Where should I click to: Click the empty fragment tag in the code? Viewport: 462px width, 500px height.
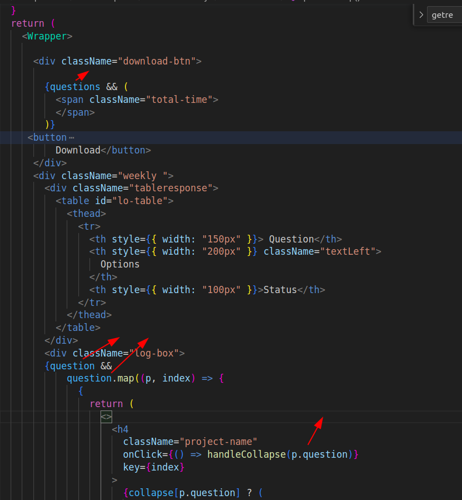tap(106, 417)
